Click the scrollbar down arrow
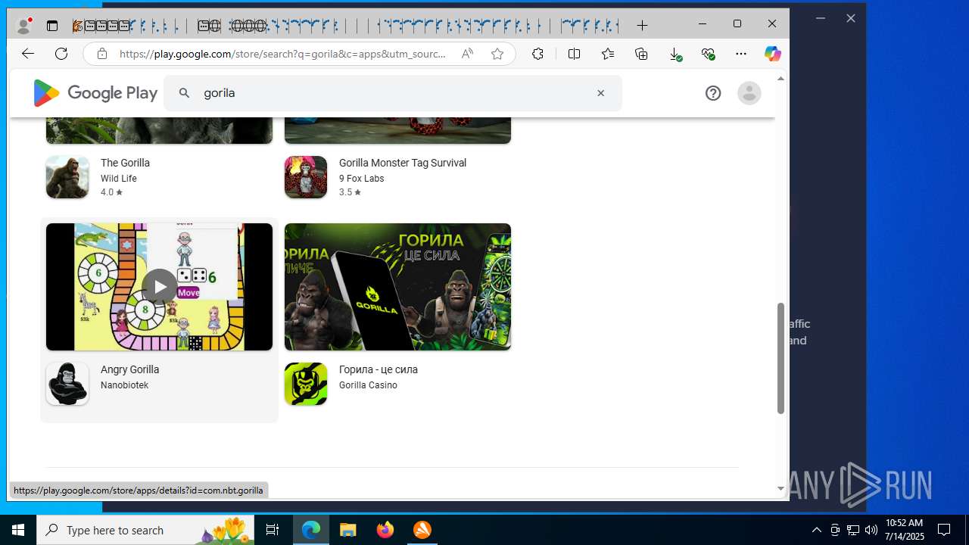 (x=780, y=489)
